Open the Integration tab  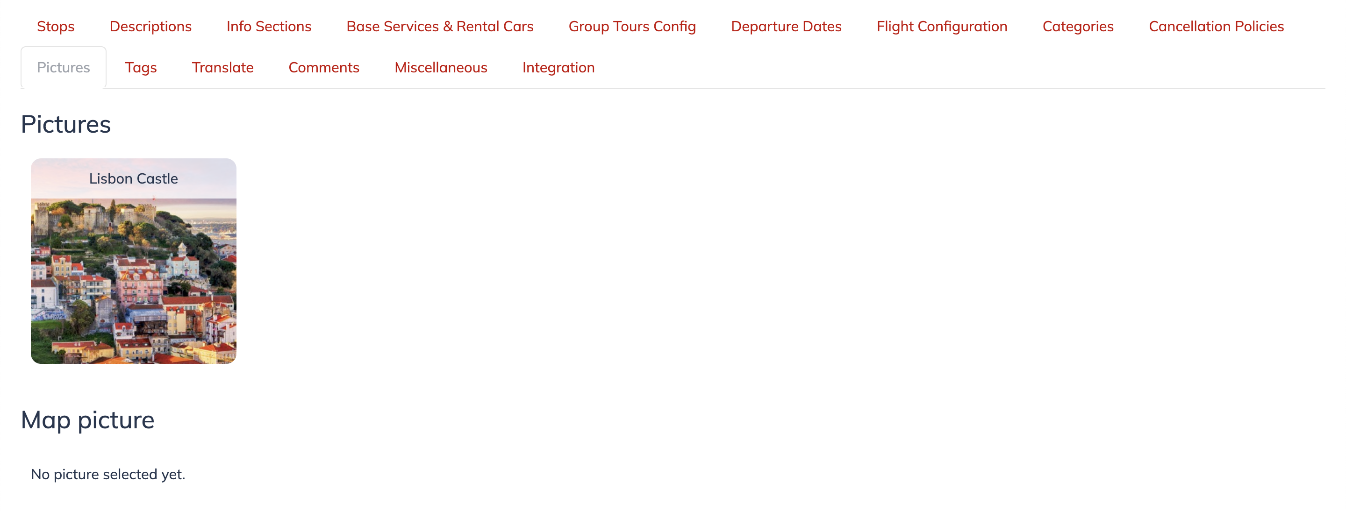558,67
